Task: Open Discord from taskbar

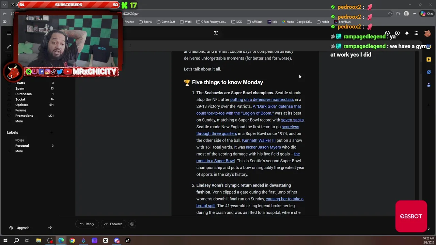Action: tap(117, 241)
